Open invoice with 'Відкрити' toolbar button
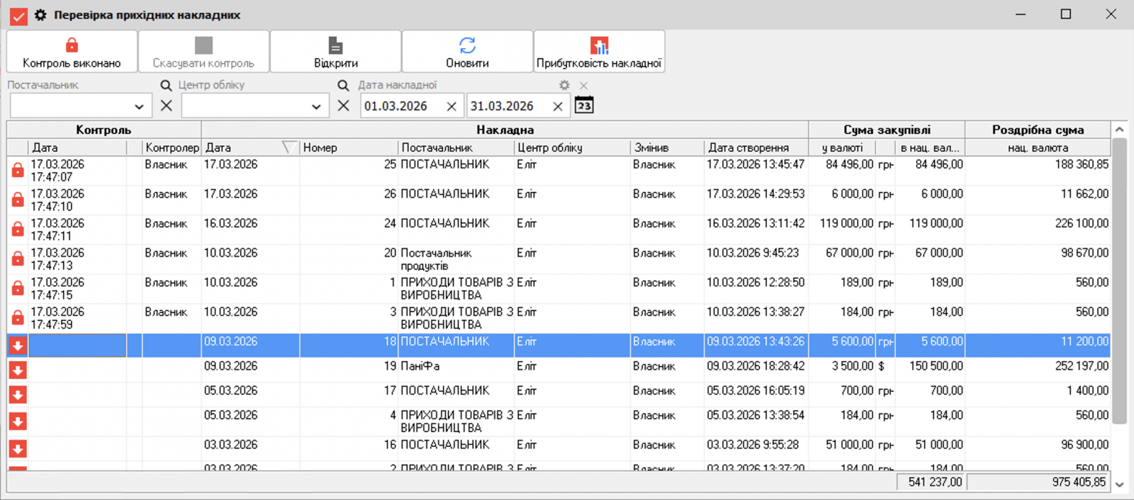Viewport: 1134px width, 500px height. click(335, 51)
